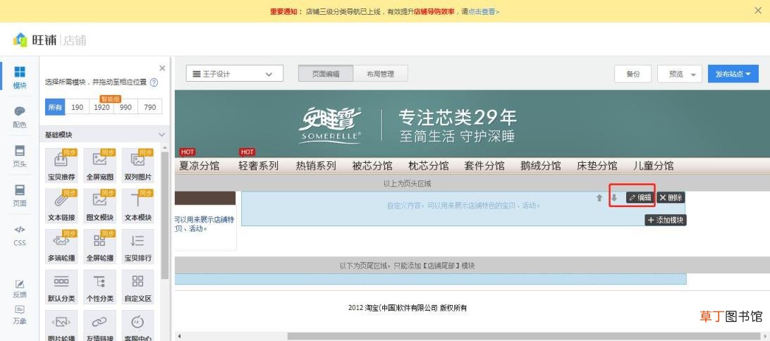Open the 反馈 feedback sidebar item

(20, 289)
